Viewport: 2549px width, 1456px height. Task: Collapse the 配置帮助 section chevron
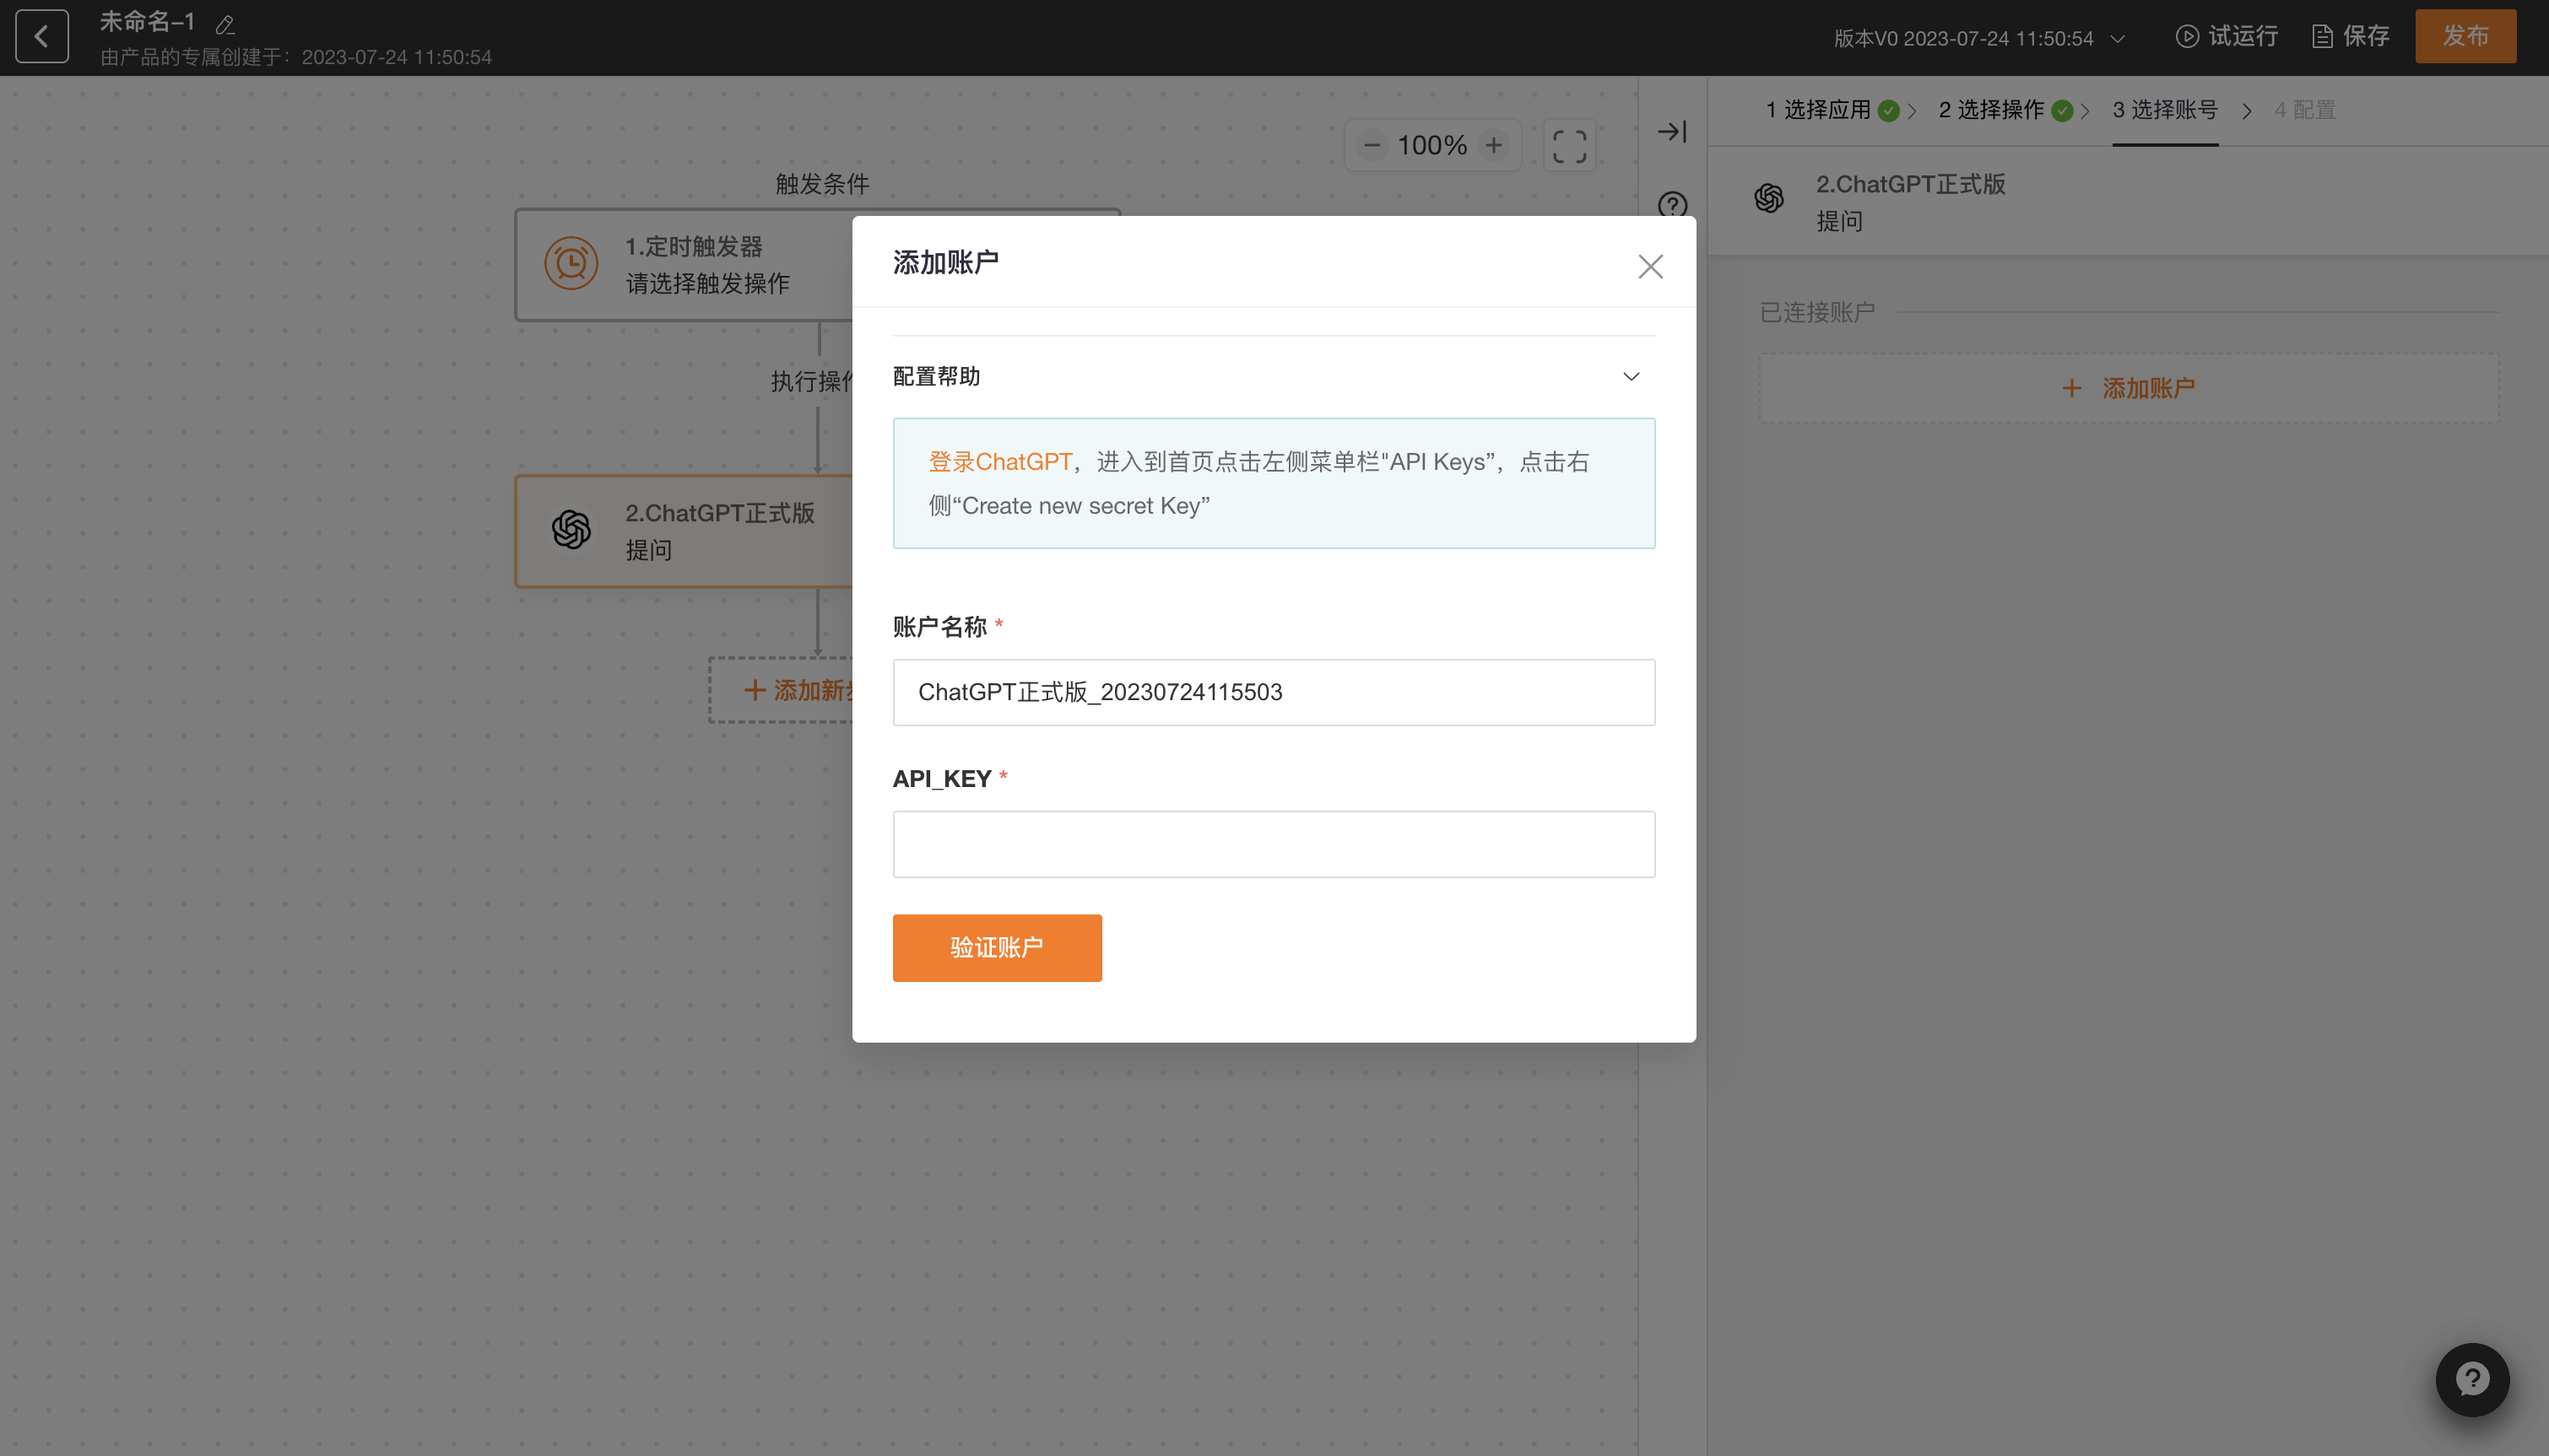[x=1632, y=376]
